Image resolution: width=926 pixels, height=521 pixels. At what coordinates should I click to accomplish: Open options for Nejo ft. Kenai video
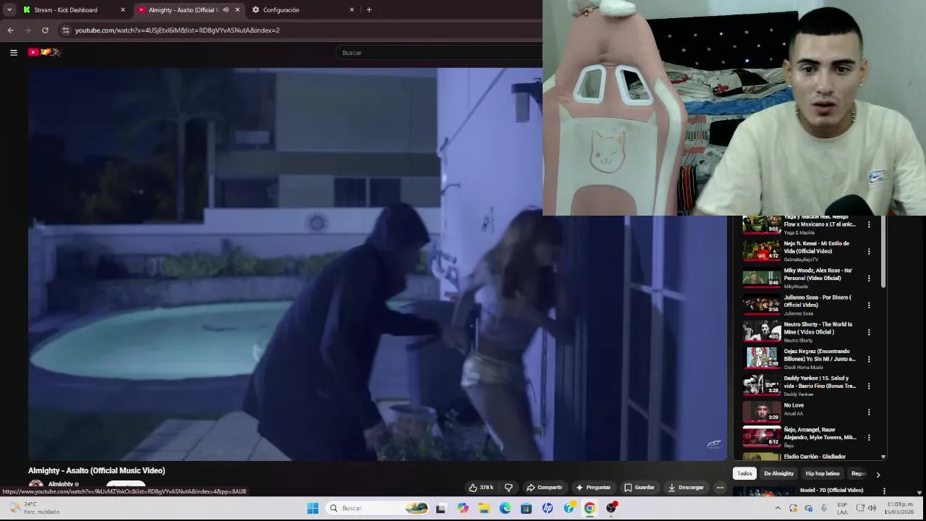[869, 251]
